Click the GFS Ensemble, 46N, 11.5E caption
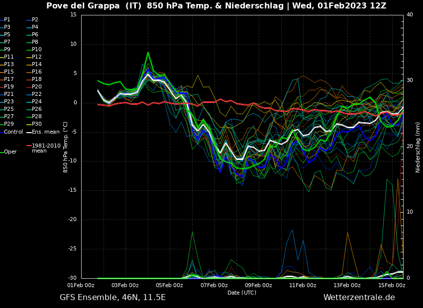Viewport: 423px width, 308px height. tap(113, 298)
